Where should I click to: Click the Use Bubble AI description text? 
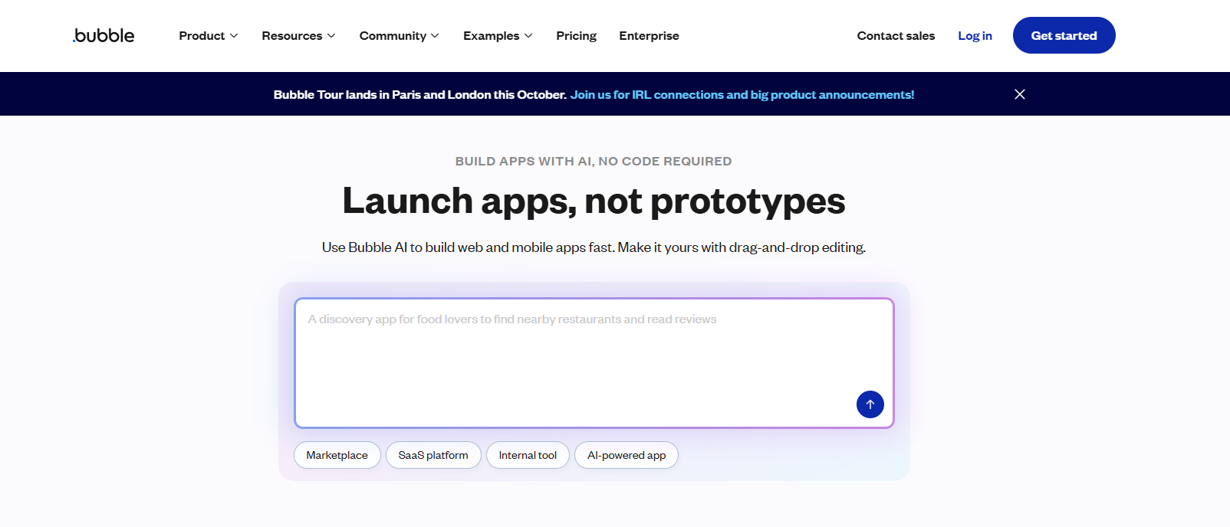click(x=594, y=247)
